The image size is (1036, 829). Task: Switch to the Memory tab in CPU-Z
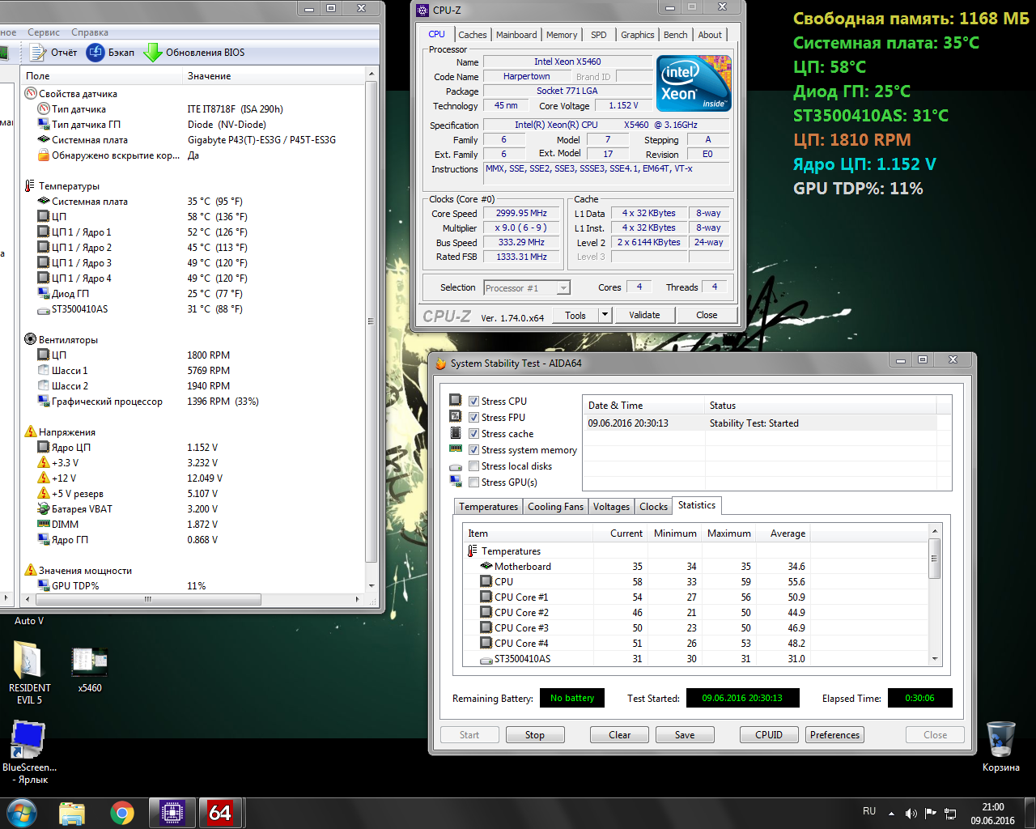[x=562, y=35]
